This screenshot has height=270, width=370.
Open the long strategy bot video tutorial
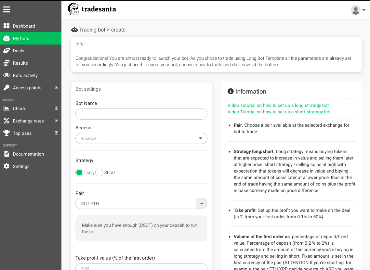[278, 105]
